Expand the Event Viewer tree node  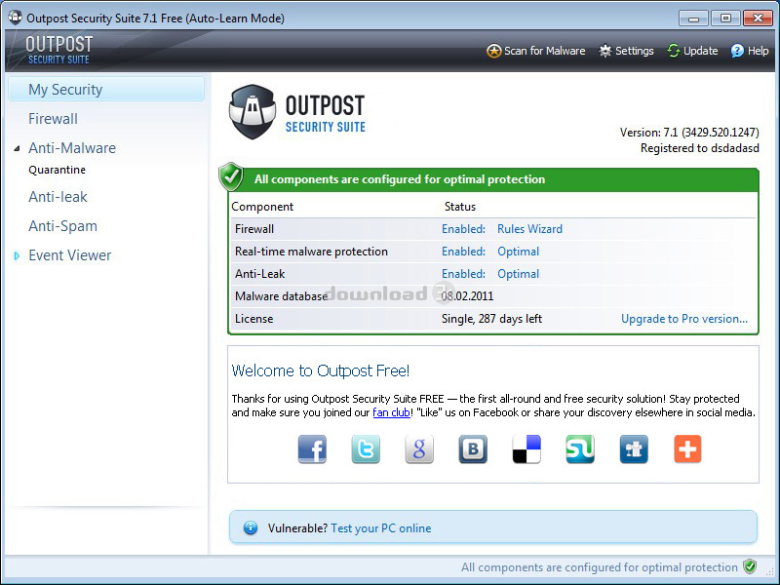[17, 255]
